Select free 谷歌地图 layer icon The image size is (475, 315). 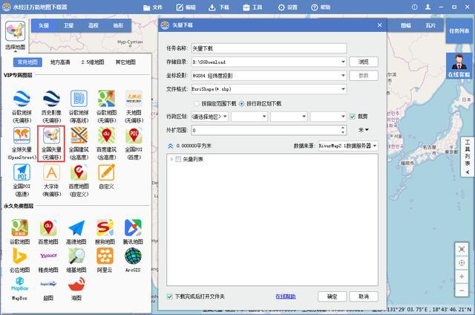tap(20, 228)
